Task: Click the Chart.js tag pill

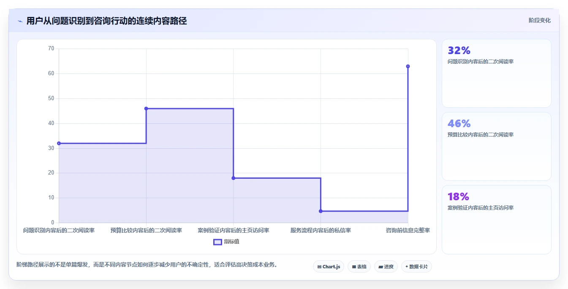Action: pyautogui.click(x=329, y=267)
